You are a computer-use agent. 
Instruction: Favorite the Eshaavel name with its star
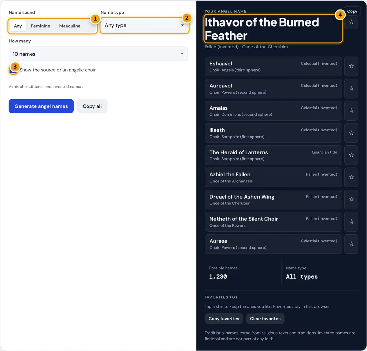coord(351,66)
